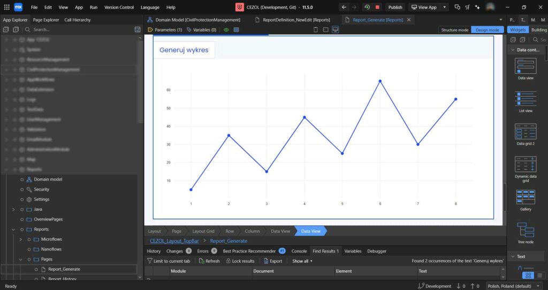The height and width of the screenshot is (290, 548).
Task: Select the Tree node widget icon
Action: point(525,230)
